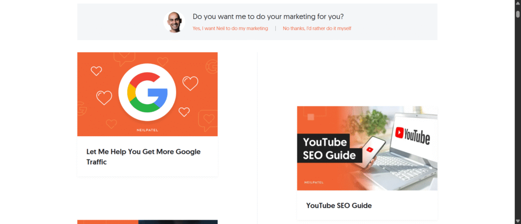Viewport: 521px width, 224px height.
Task: Click the large heart outline right of Google logo
Action: click(190, 83)
